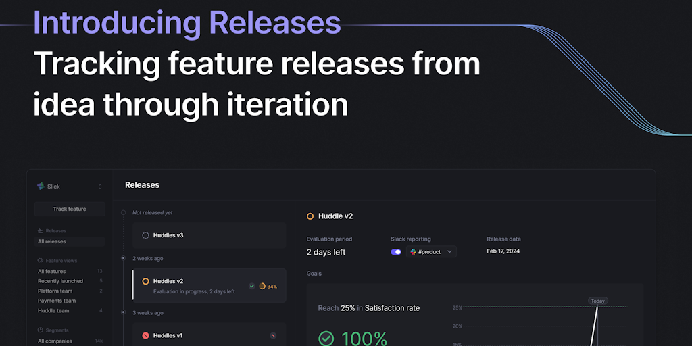This screenshot has width=692, height=346.
Task: Click the Not released yet timeline marker
Action: coord(124,213)
